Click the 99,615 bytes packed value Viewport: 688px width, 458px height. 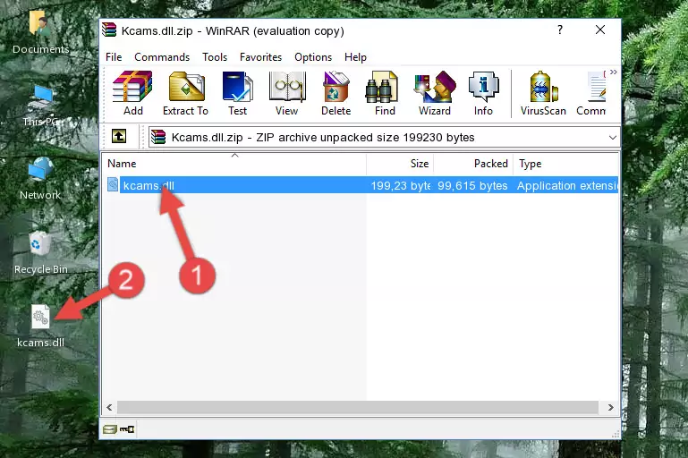[472, 185]
